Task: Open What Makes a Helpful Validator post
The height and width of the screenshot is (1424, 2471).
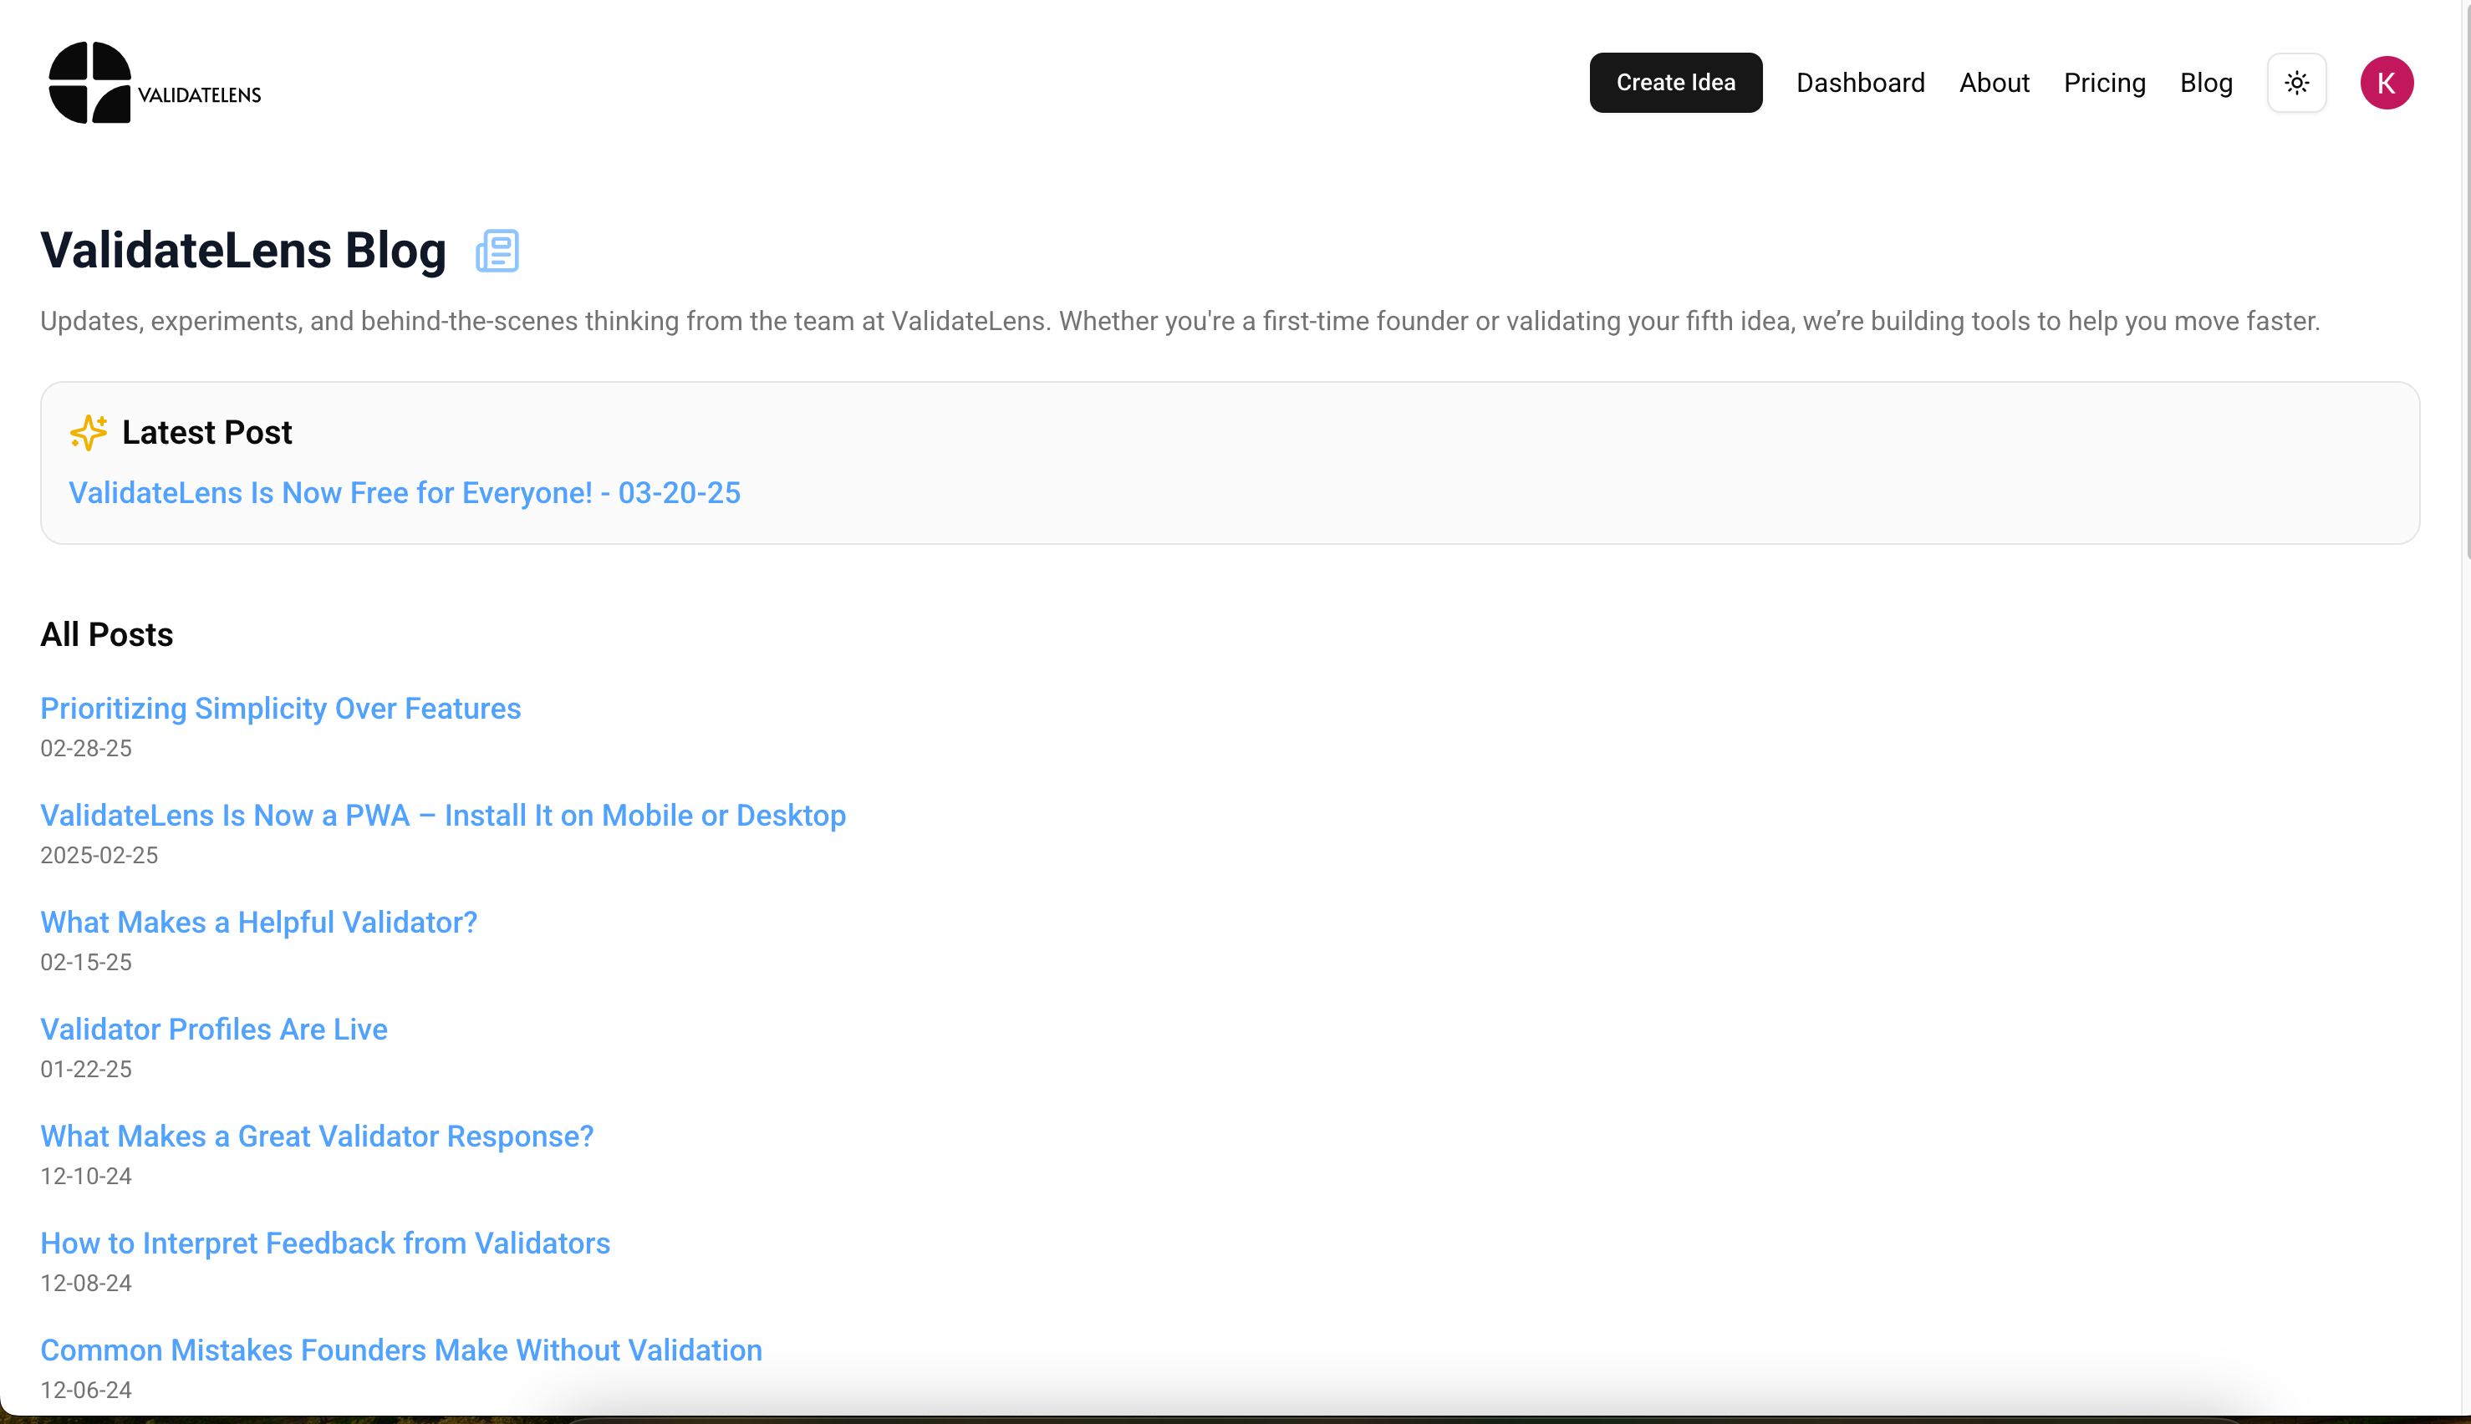Action: [258, 923]
